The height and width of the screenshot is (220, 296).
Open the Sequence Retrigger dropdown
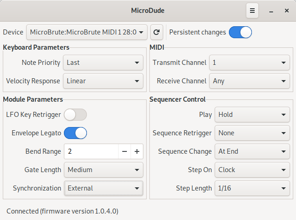click(252, 133)
